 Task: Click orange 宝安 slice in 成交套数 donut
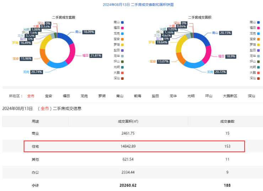43,56
